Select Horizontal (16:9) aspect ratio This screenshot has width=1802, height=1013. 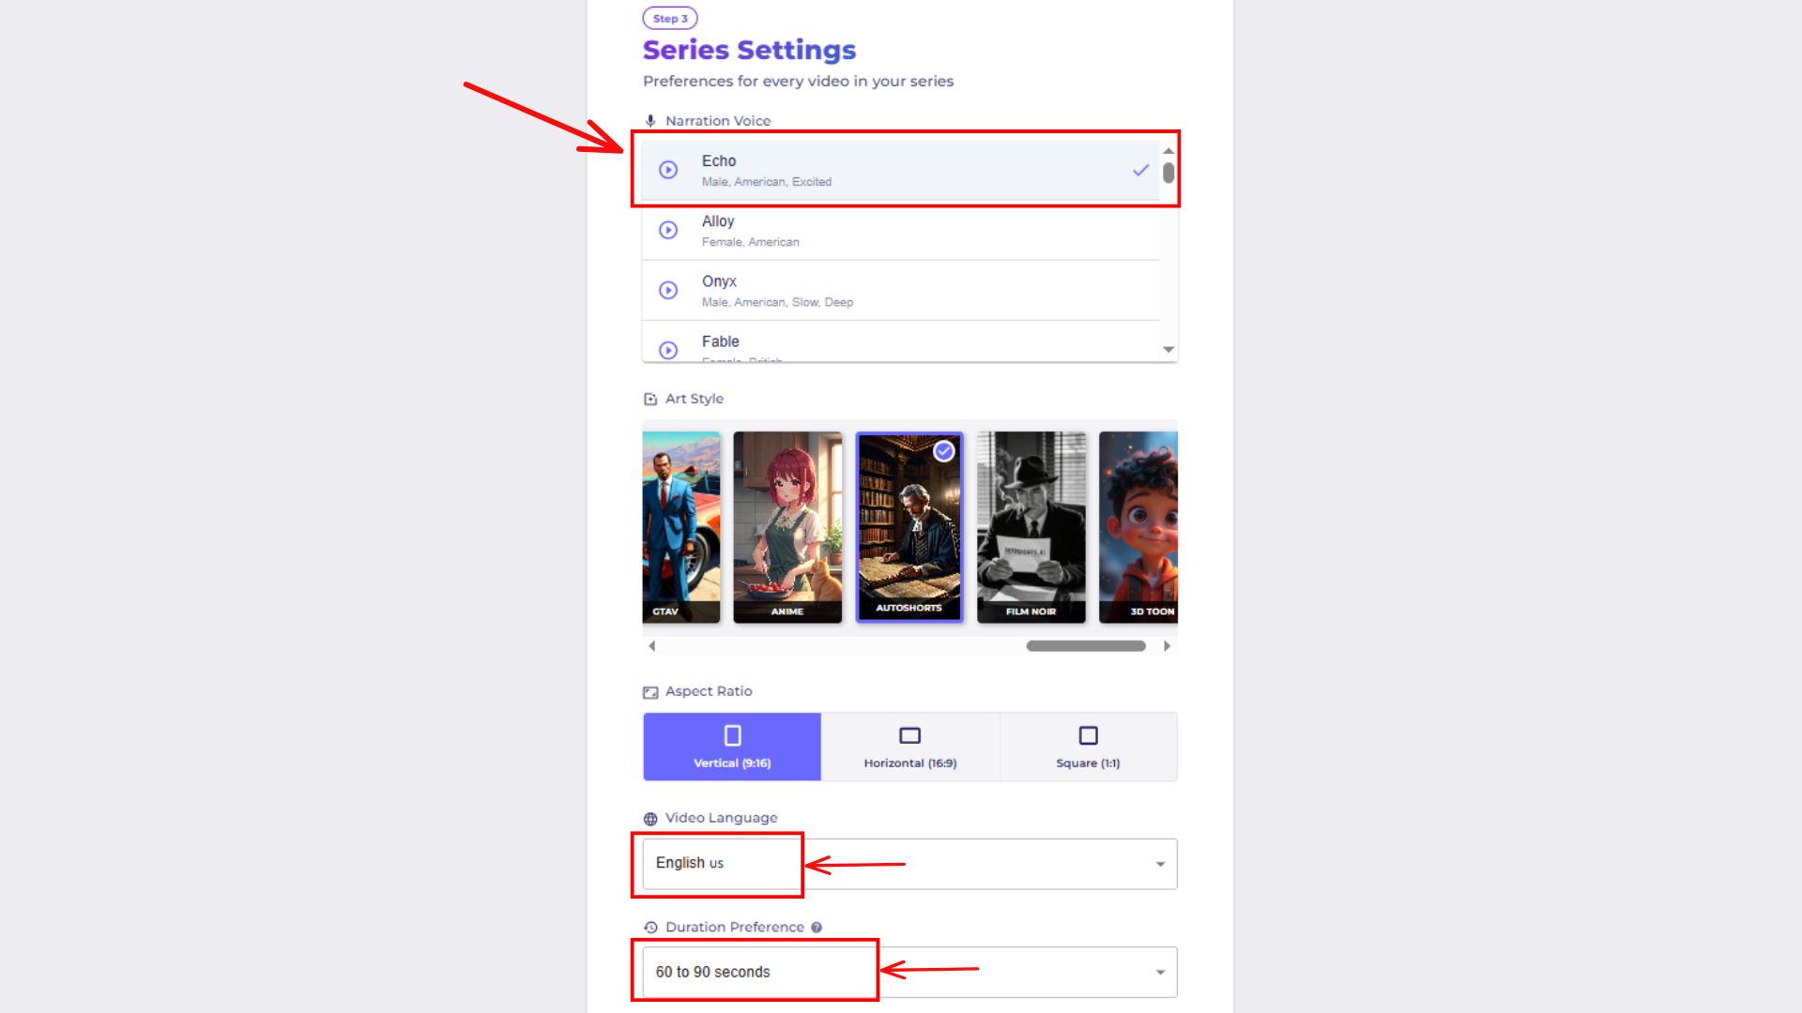click(x=909, y=747)
